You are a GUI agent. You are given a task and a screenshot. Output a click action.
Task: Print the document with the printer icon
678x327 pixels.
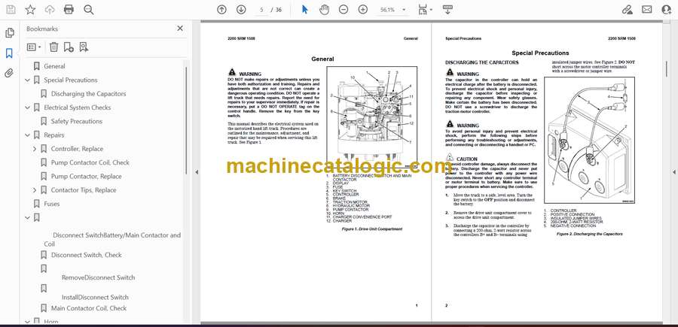(69, 10)
